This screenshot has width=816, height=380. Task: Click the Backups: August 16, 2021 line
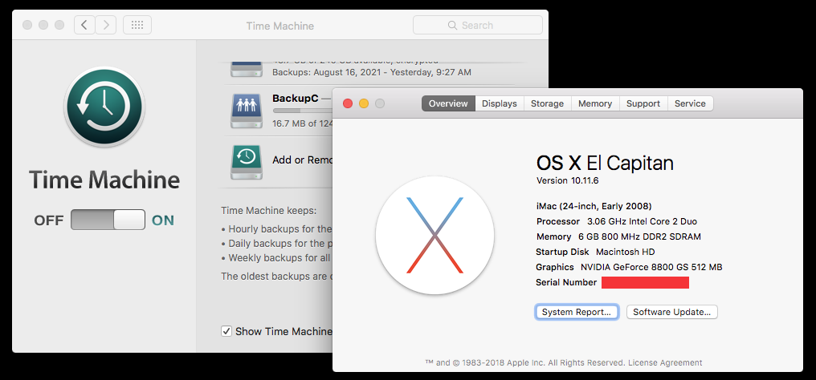372,72
